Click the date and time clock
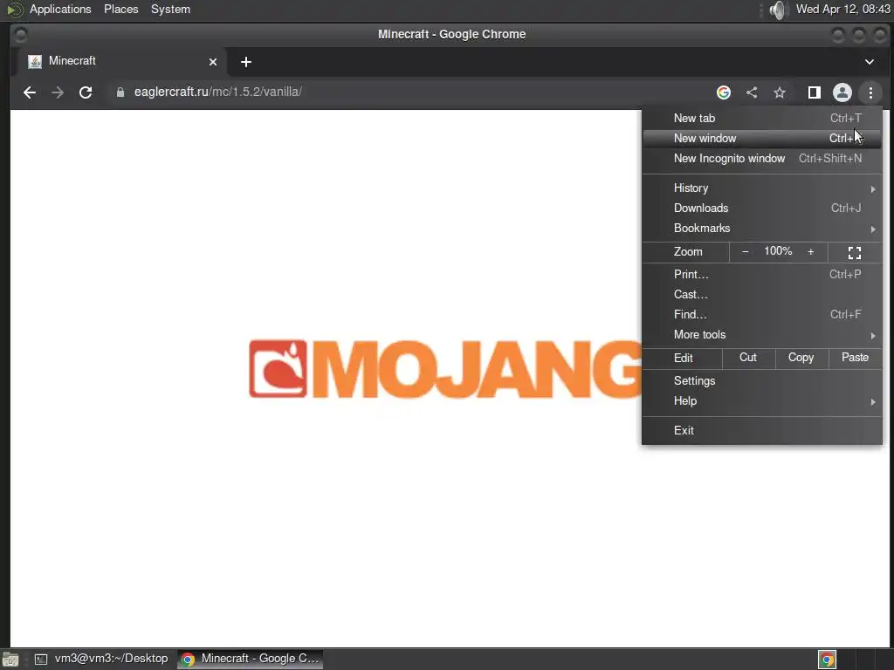The height and width of the screenshot is (670, 894). pyautogui.click(x=842, y=9)
